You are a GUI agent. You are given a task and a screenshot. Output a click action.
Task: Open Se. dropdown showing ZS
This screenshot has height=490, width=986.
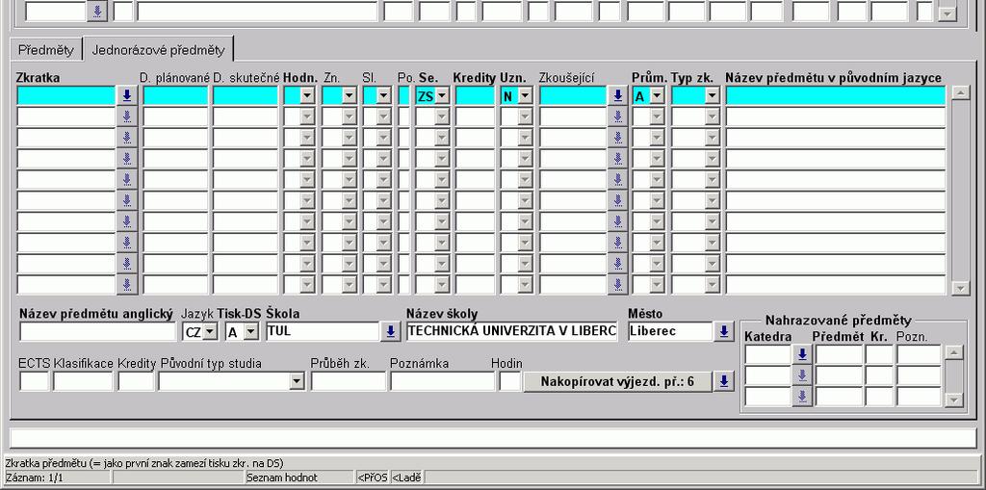point(442,96)
